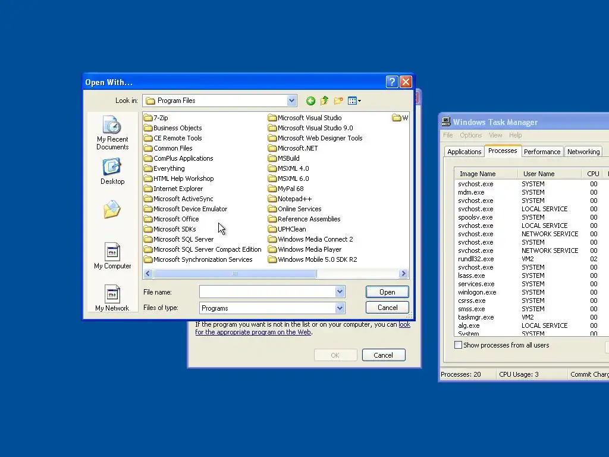The height and width of the screenshot is (457, 609).
Task: Select the Microsoft ActiveSync folder
Action: point(178,199)
